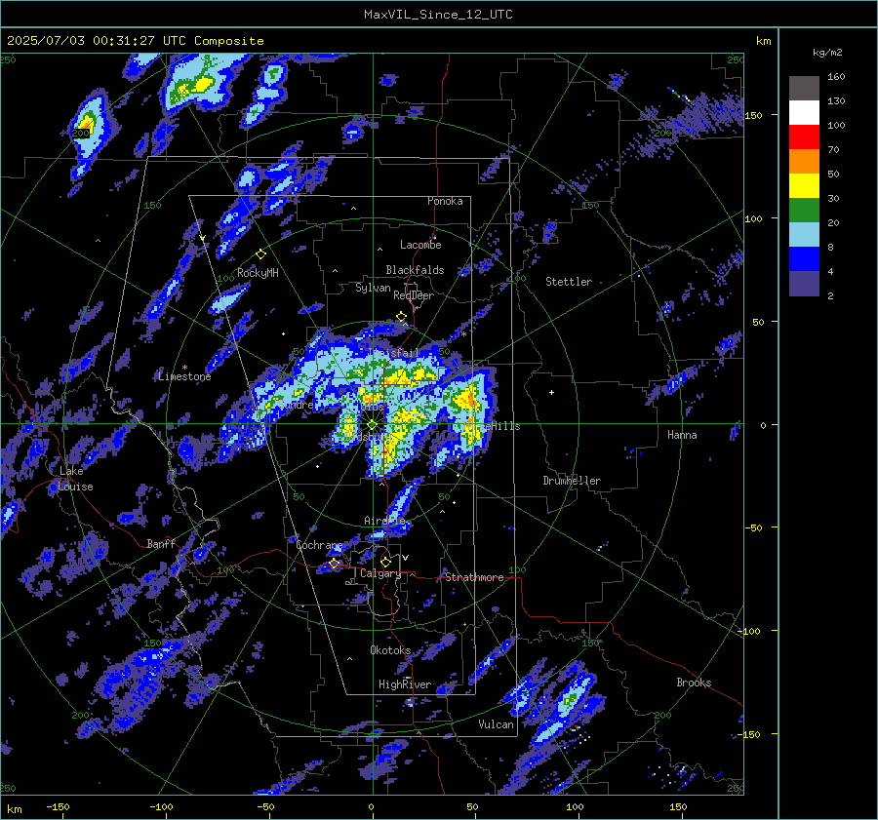This screenshot has width=878, height=820.
Task: Select the yellow diamond marker above Calgary
Action: [385, 562]
